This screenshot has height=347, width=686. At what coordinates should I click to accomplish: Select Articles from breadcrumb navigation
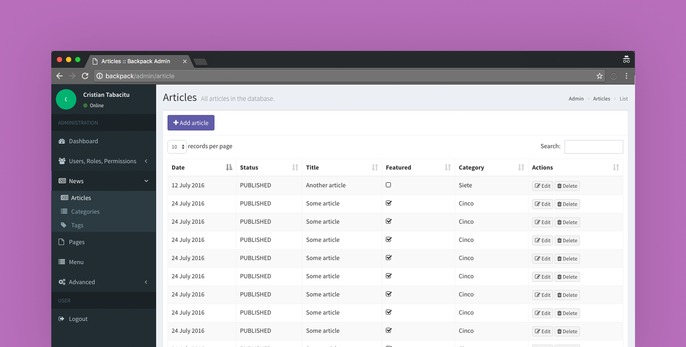601,99
